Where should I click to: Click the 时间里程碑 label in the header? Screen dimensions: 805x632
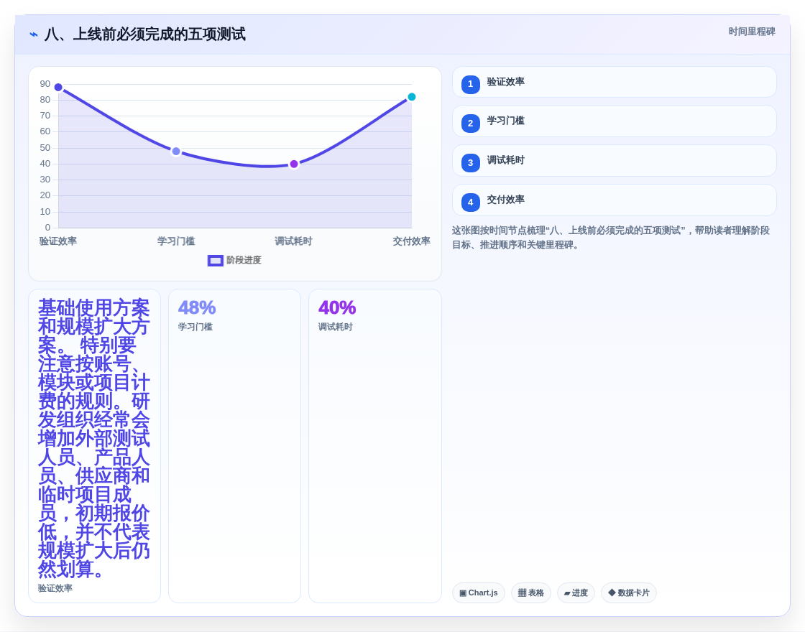tap(752, 32)
